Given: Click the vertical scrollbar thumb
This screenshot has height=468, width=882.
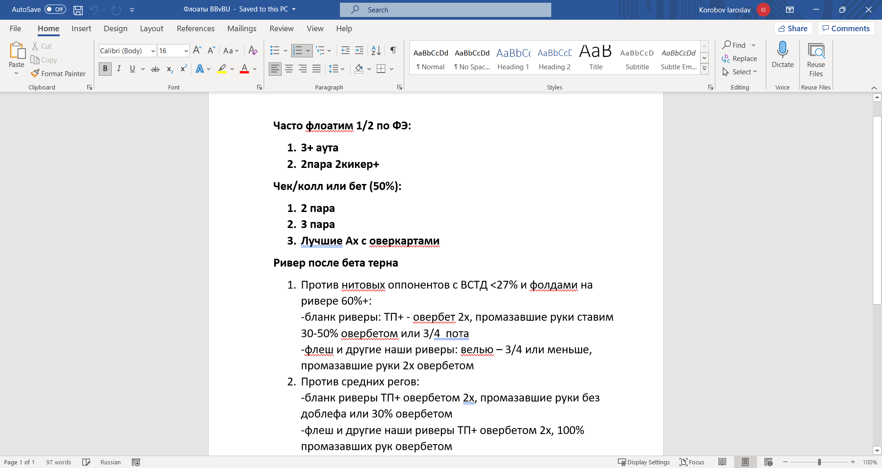Looking at the screenshot, I should tap(877, 210).
